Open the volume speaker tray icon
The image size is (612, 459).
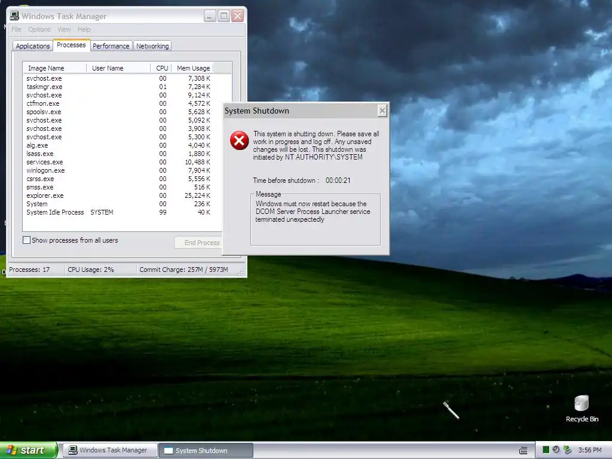pyautogui.click(x=556, y=450)
